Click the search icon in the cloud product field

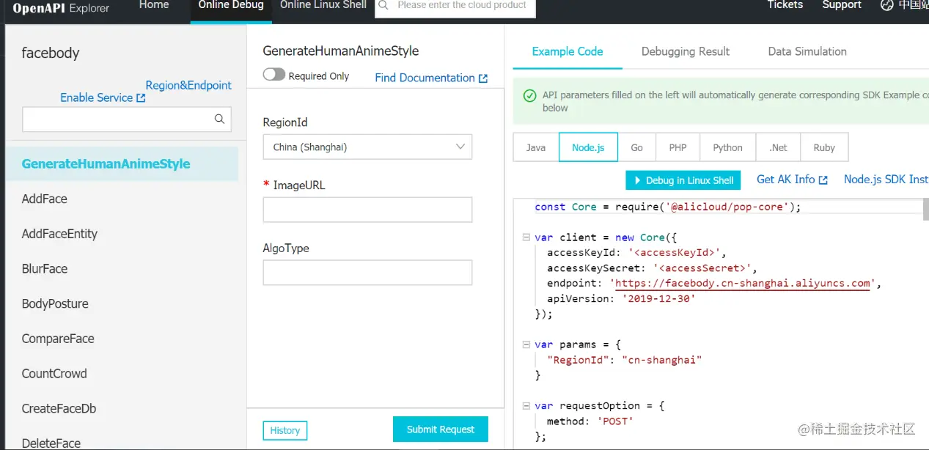point(383,5)
